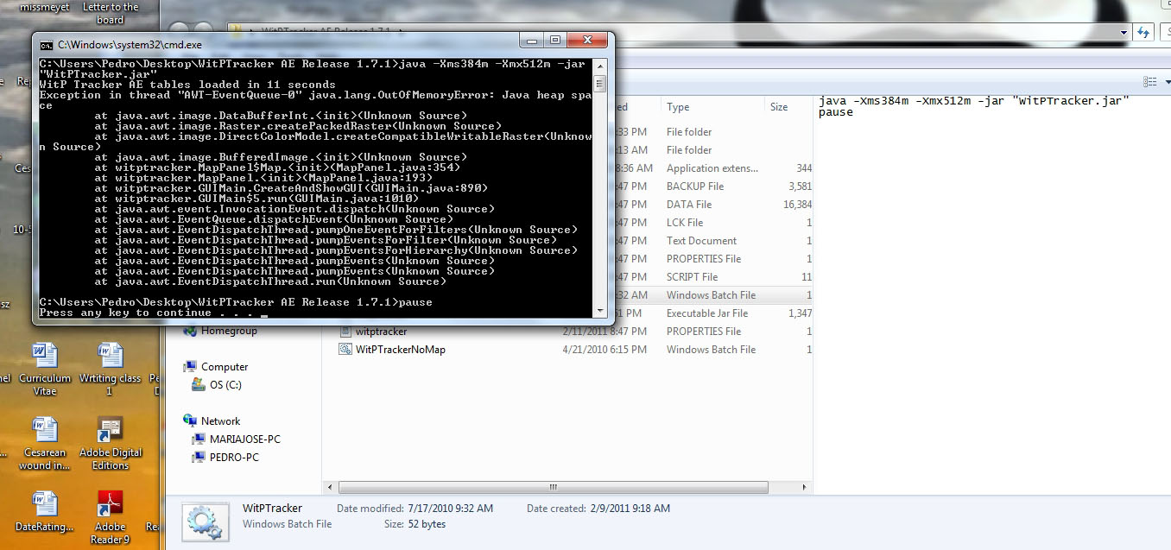The width and height of the screenshot is (1171, 550).
Task: Click cmd window scrollbar down arrow
Action: (599, 311)
